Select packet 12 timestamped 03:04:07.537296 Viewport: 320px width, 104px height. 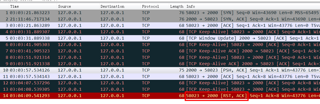[x=160, y=83]
